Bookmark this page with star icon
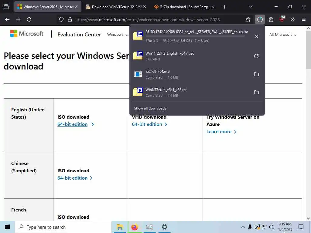This screenshot has height=233, width=311. pyautogui.click(x=248, y=19)
